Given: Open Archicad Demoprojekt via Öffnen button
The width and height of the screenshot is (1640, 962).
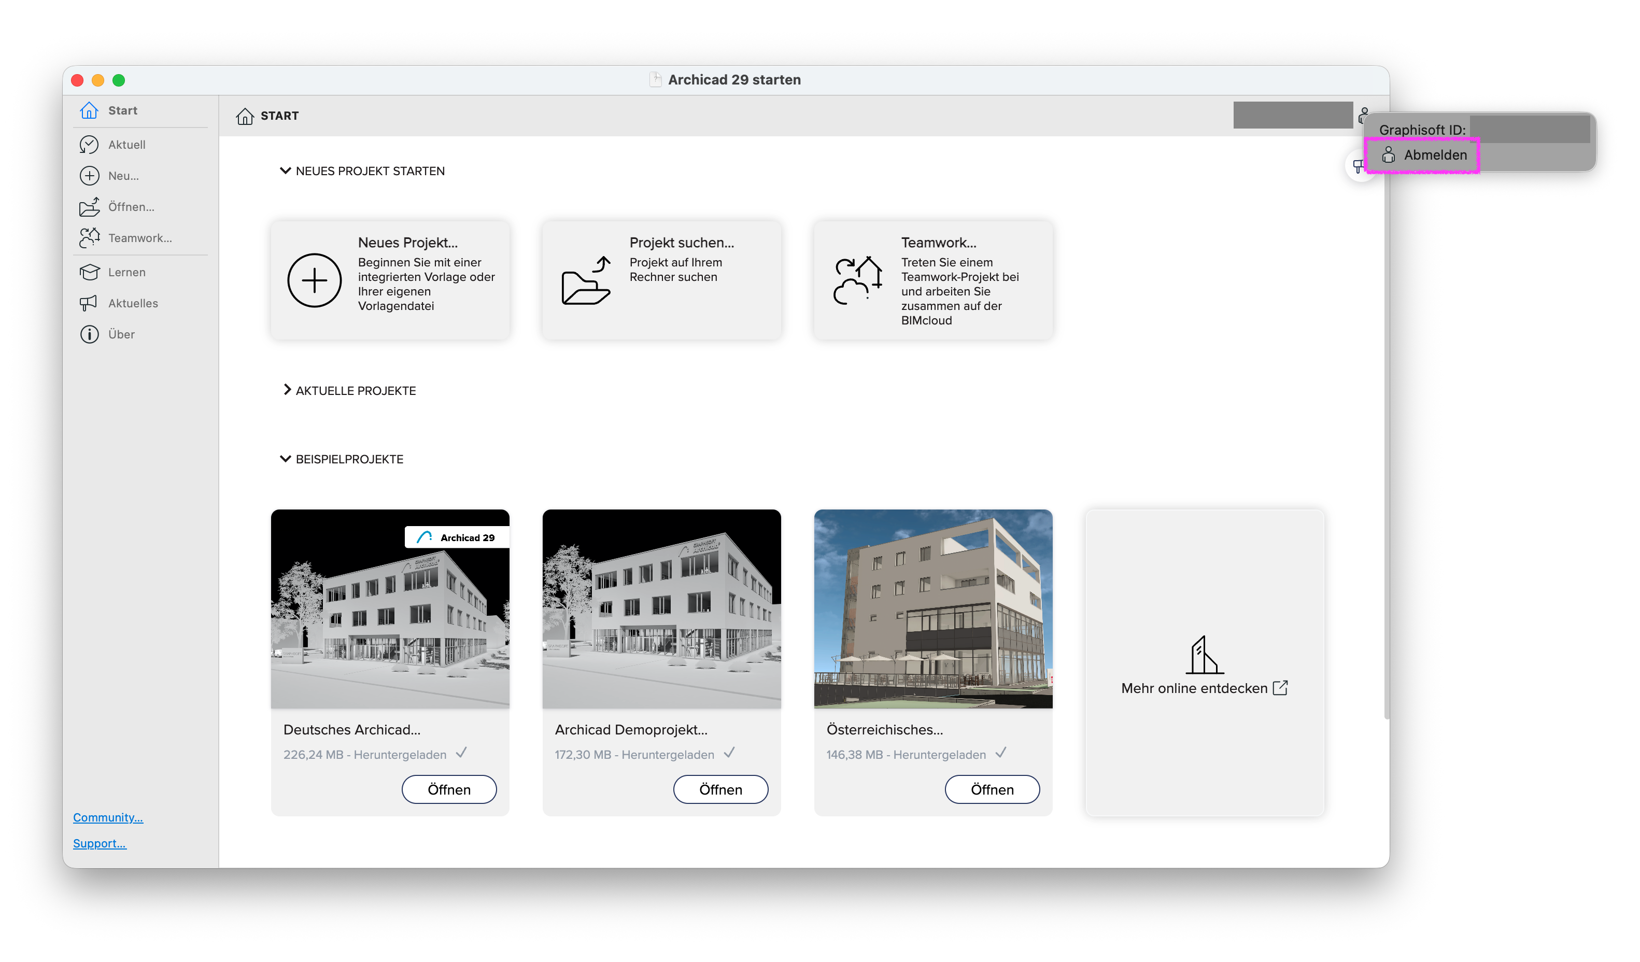Looking at the screenshot, I should 720,789.
